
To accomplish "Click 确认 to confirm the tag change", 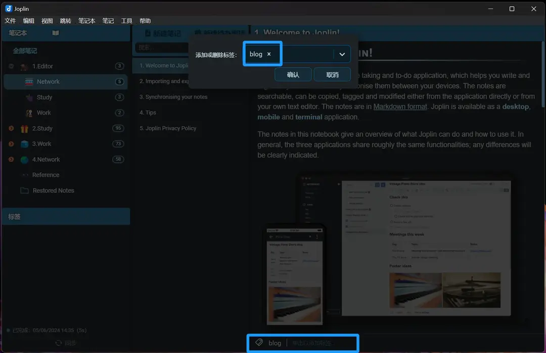I will coord(293,74).
